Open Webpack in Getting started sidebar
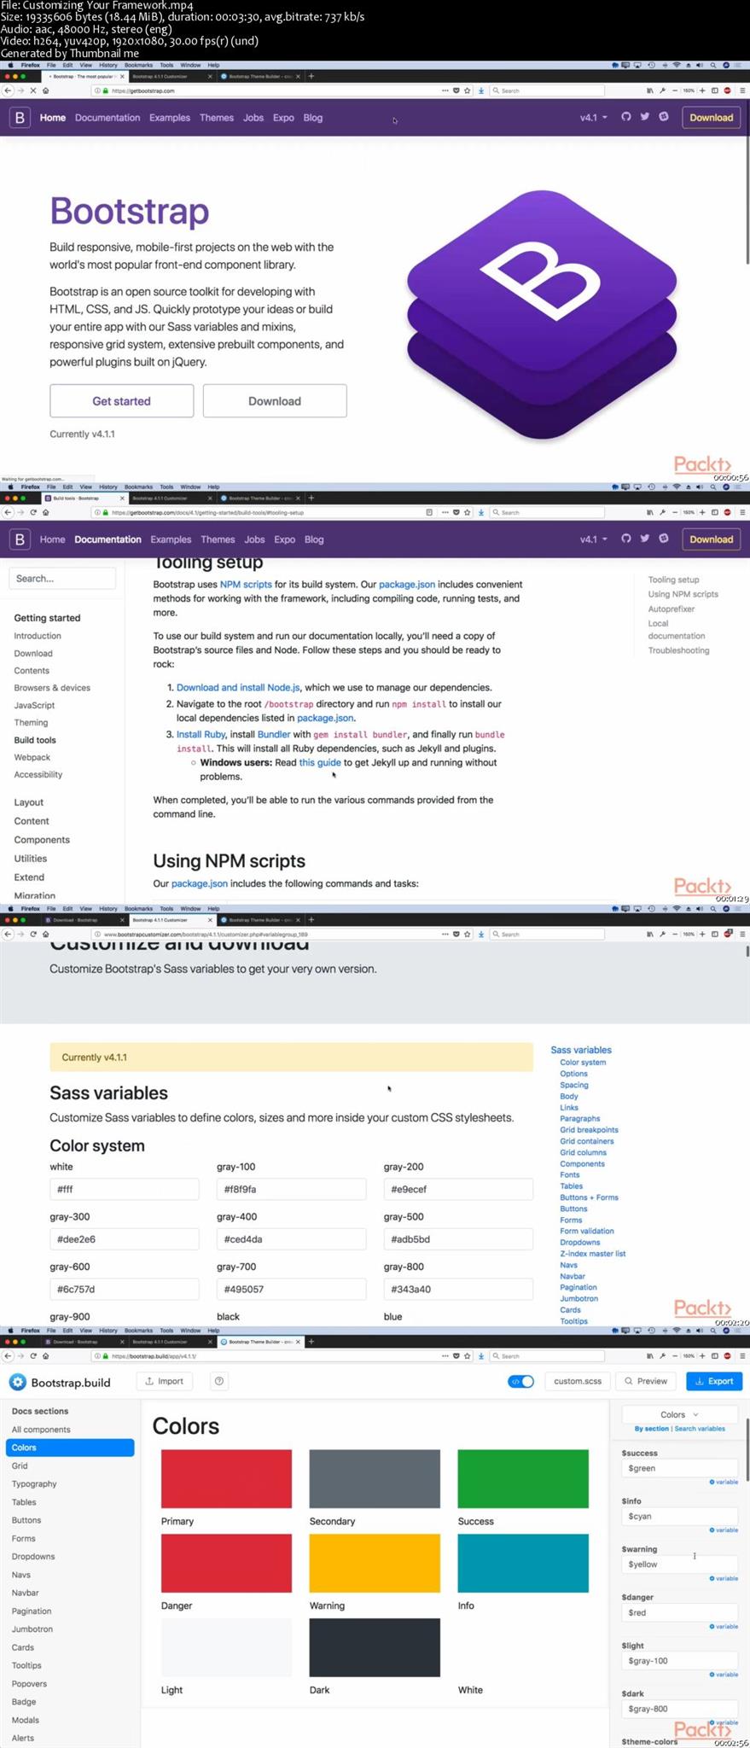This screenshot has width=750, height=1748. click(x=32, y=757)
